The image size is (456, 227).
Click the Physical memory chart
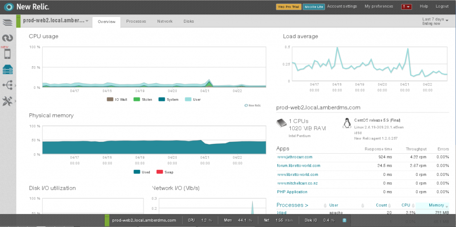tap(154, 140)
